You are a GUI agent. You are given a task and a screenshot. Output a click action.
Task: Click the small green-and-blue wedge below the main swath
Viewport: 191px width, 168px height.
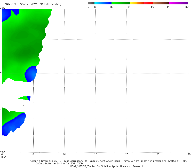point(24,98)
